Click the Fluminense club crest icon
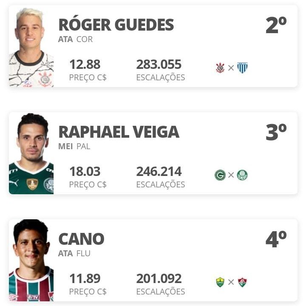 point(242,282)
